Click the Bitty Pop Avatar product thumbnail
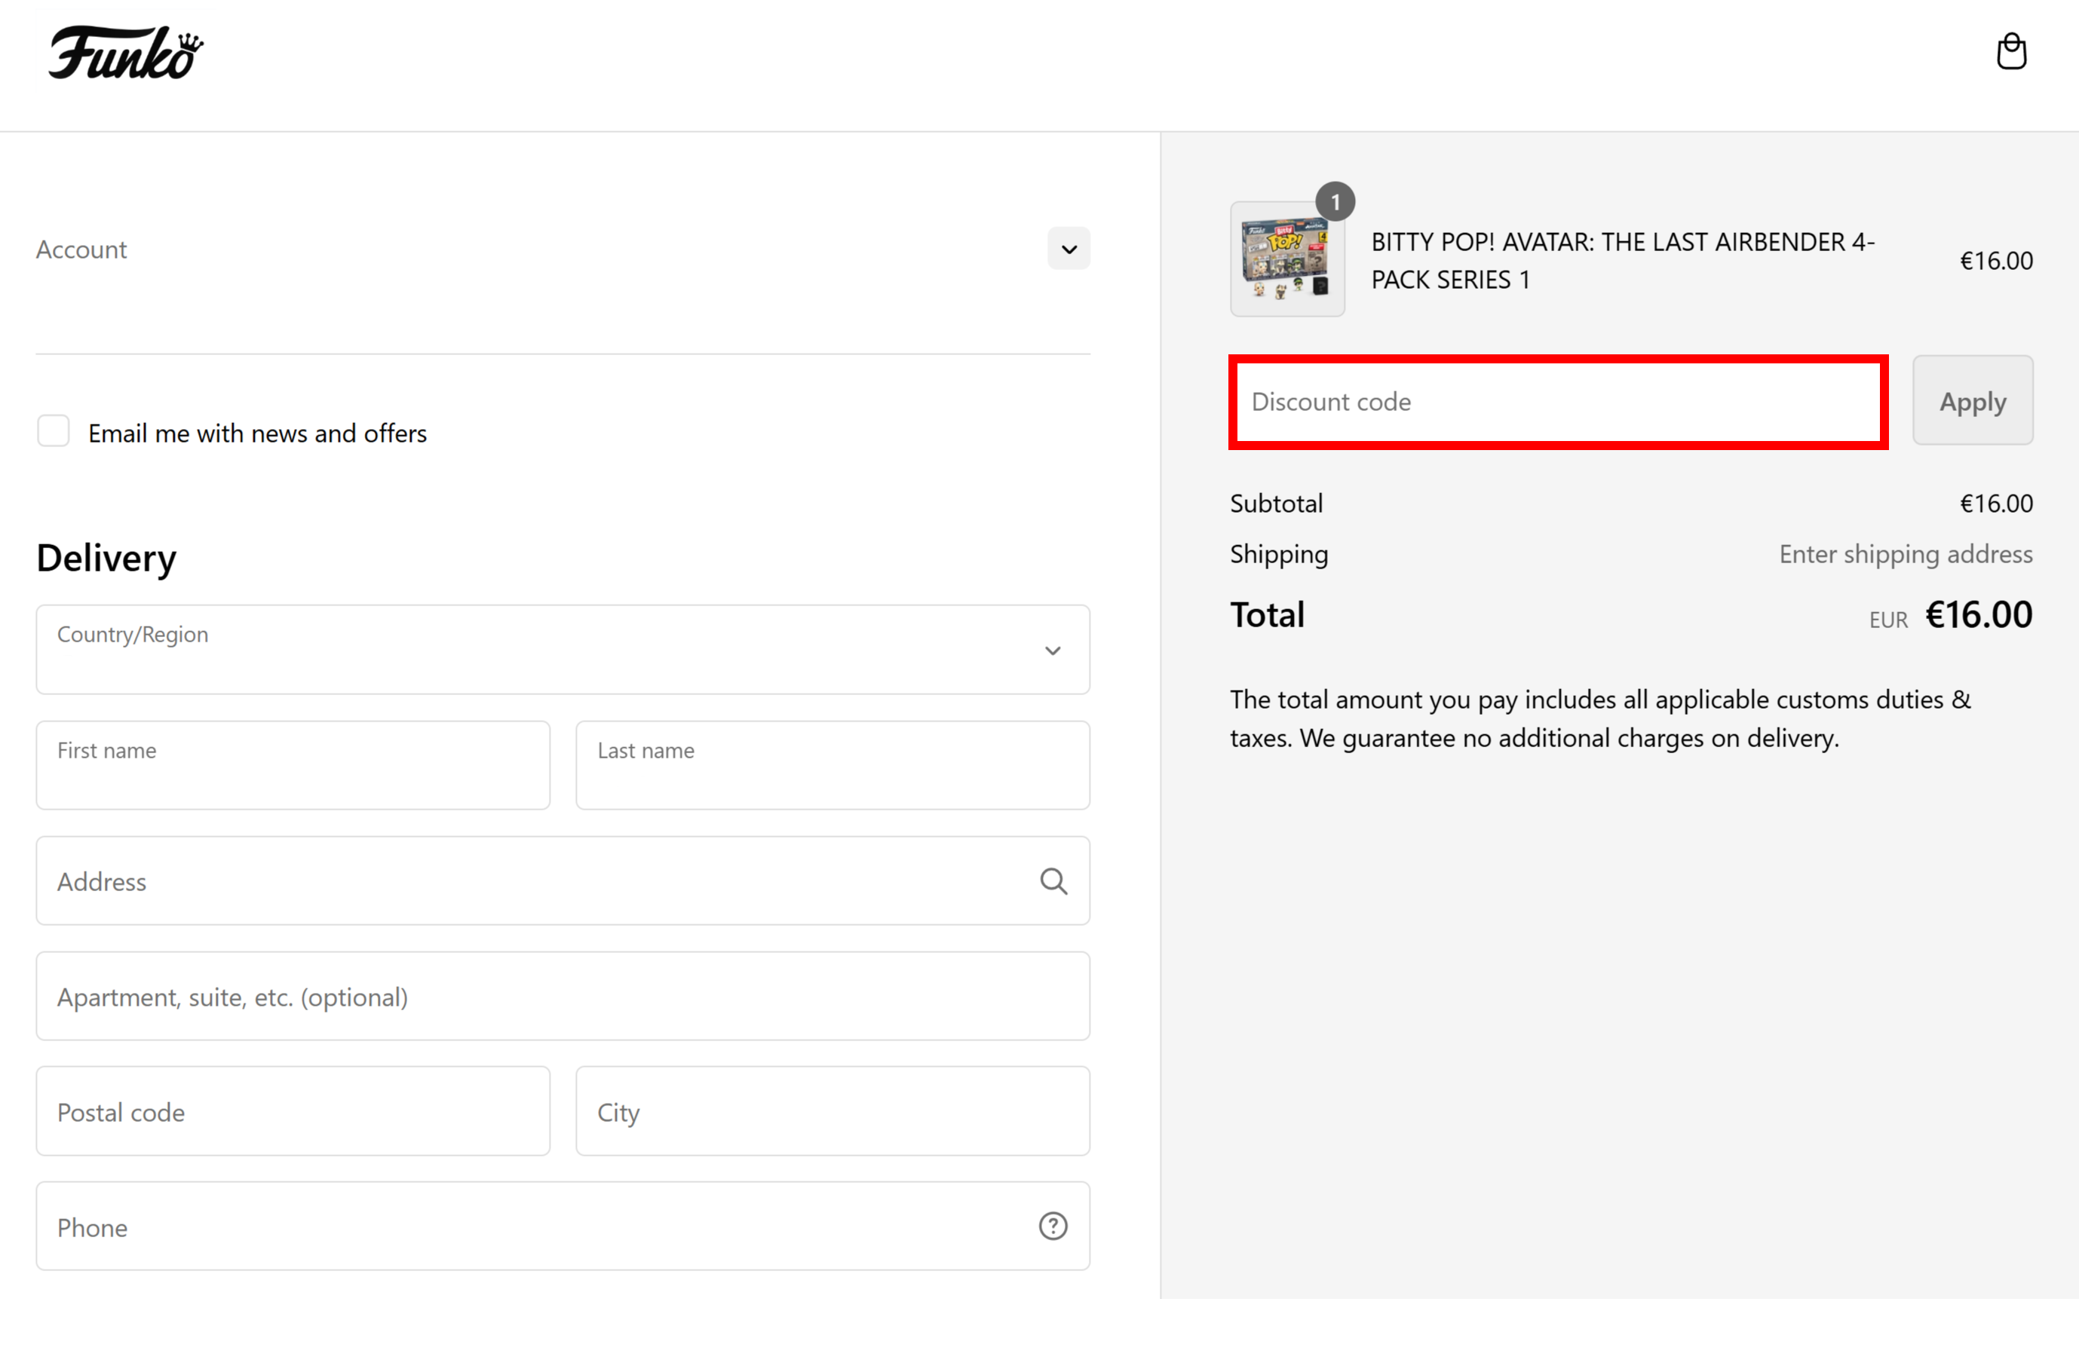The image size is (2079, 1357). click(1286, 259)
